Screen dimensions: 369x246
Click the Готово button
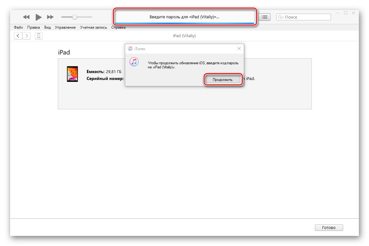click(x=329, y=227)
